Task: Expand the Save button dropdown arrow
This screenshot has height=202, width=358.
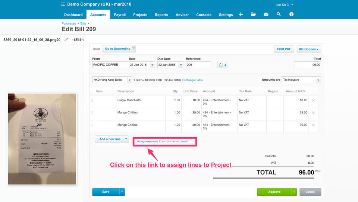Action: pos(122,192)
